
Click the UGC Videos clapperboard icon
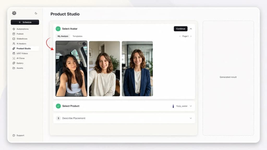pyautogui.click(x=14, y=53)
